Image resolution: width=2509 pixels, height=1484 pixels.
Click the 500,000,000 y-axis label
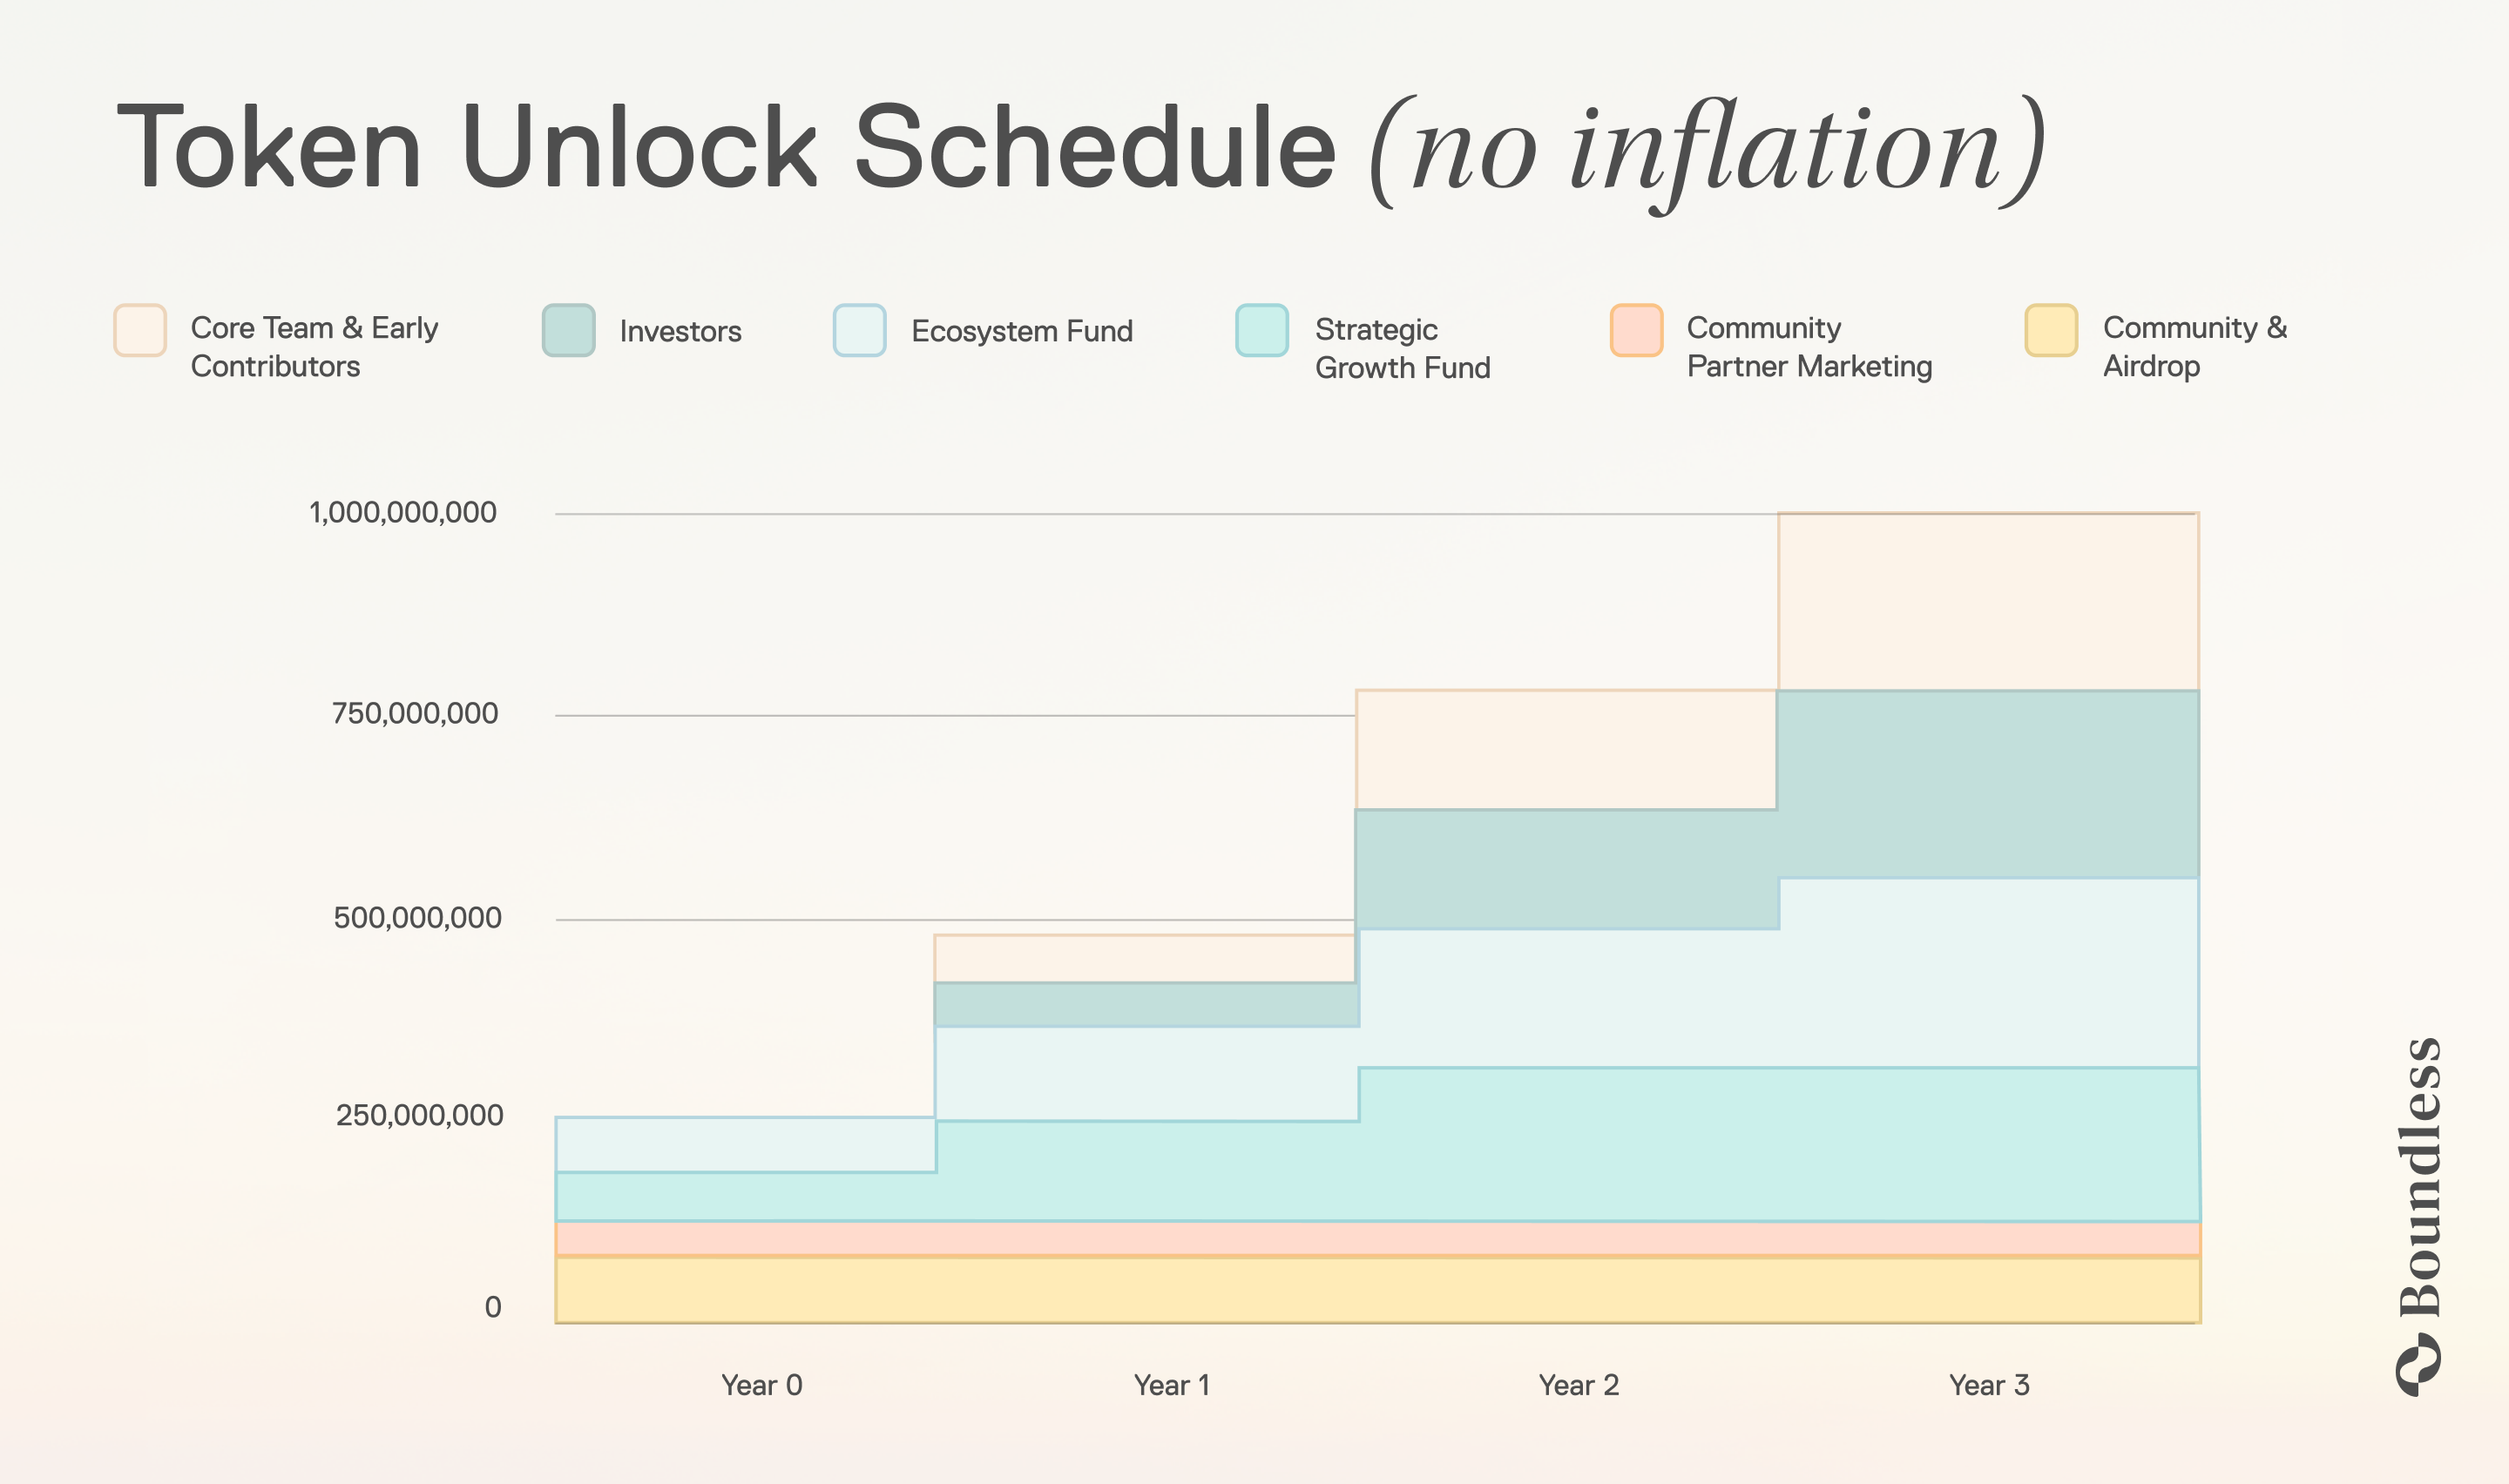[417, 918]
